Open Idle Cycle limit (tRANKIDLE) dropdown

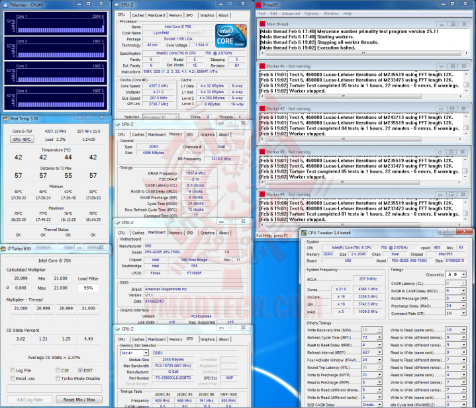(463, 405)
